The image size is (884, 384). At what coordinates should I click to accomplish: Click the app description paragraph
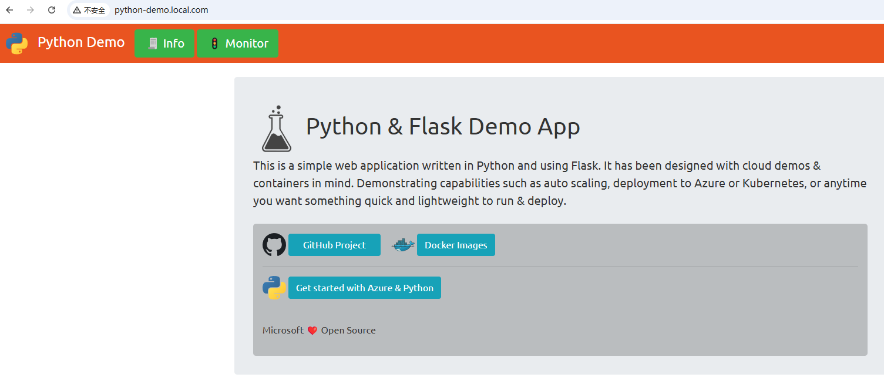560,183
